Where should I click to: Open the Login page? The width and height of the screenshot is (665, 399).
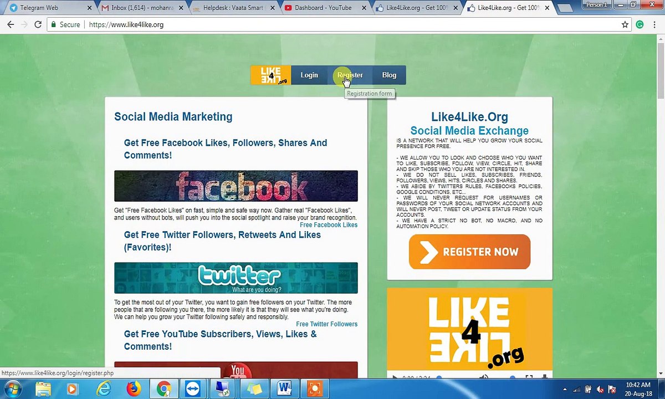pos(309,75)
